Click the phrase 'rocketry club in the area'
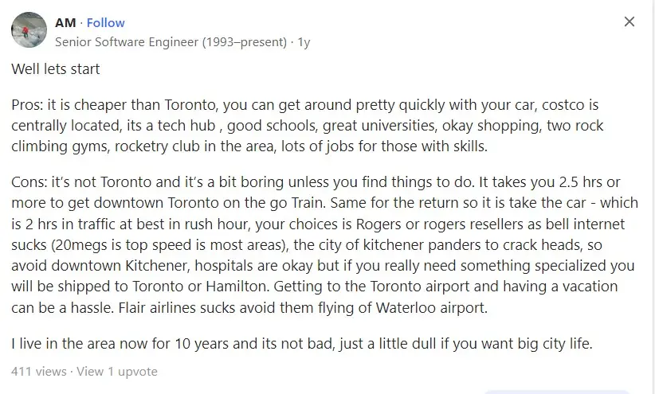 point(195,146)
